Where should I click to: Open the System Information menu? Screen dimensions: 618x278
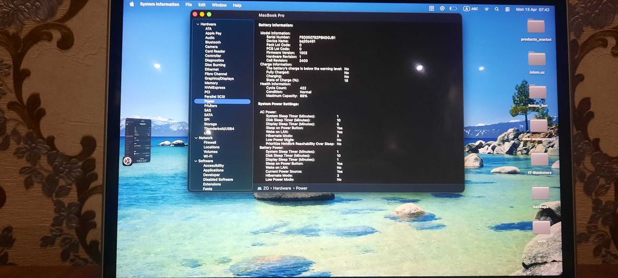tap(159, 4)
